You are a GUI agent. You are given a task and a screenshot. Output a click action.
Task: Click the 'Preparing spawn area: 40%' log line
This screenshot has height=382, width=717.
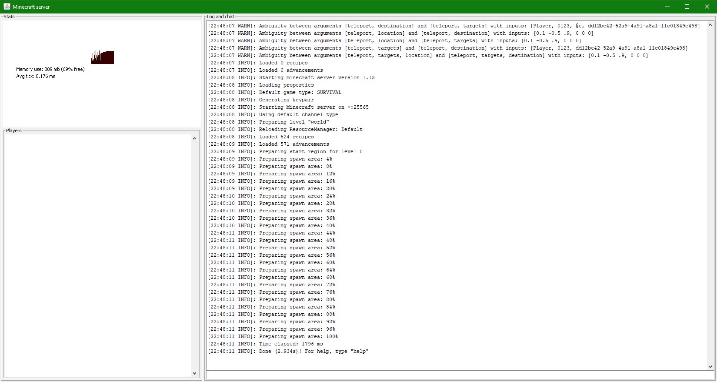(272, 226)
